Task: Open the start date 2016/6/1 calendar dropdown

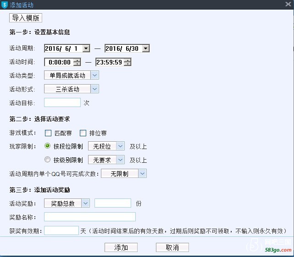Action: 86,48
